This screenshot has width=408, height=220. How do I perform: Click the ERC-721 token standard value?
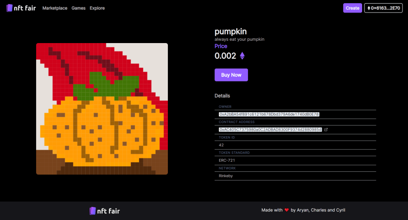pyautogui.click(x=227, y=160)
